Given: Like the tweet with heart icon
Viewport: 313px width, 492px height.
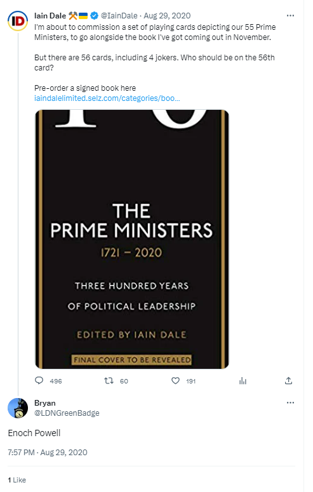Looking at the screenshot, I should [x=175, y=381].
